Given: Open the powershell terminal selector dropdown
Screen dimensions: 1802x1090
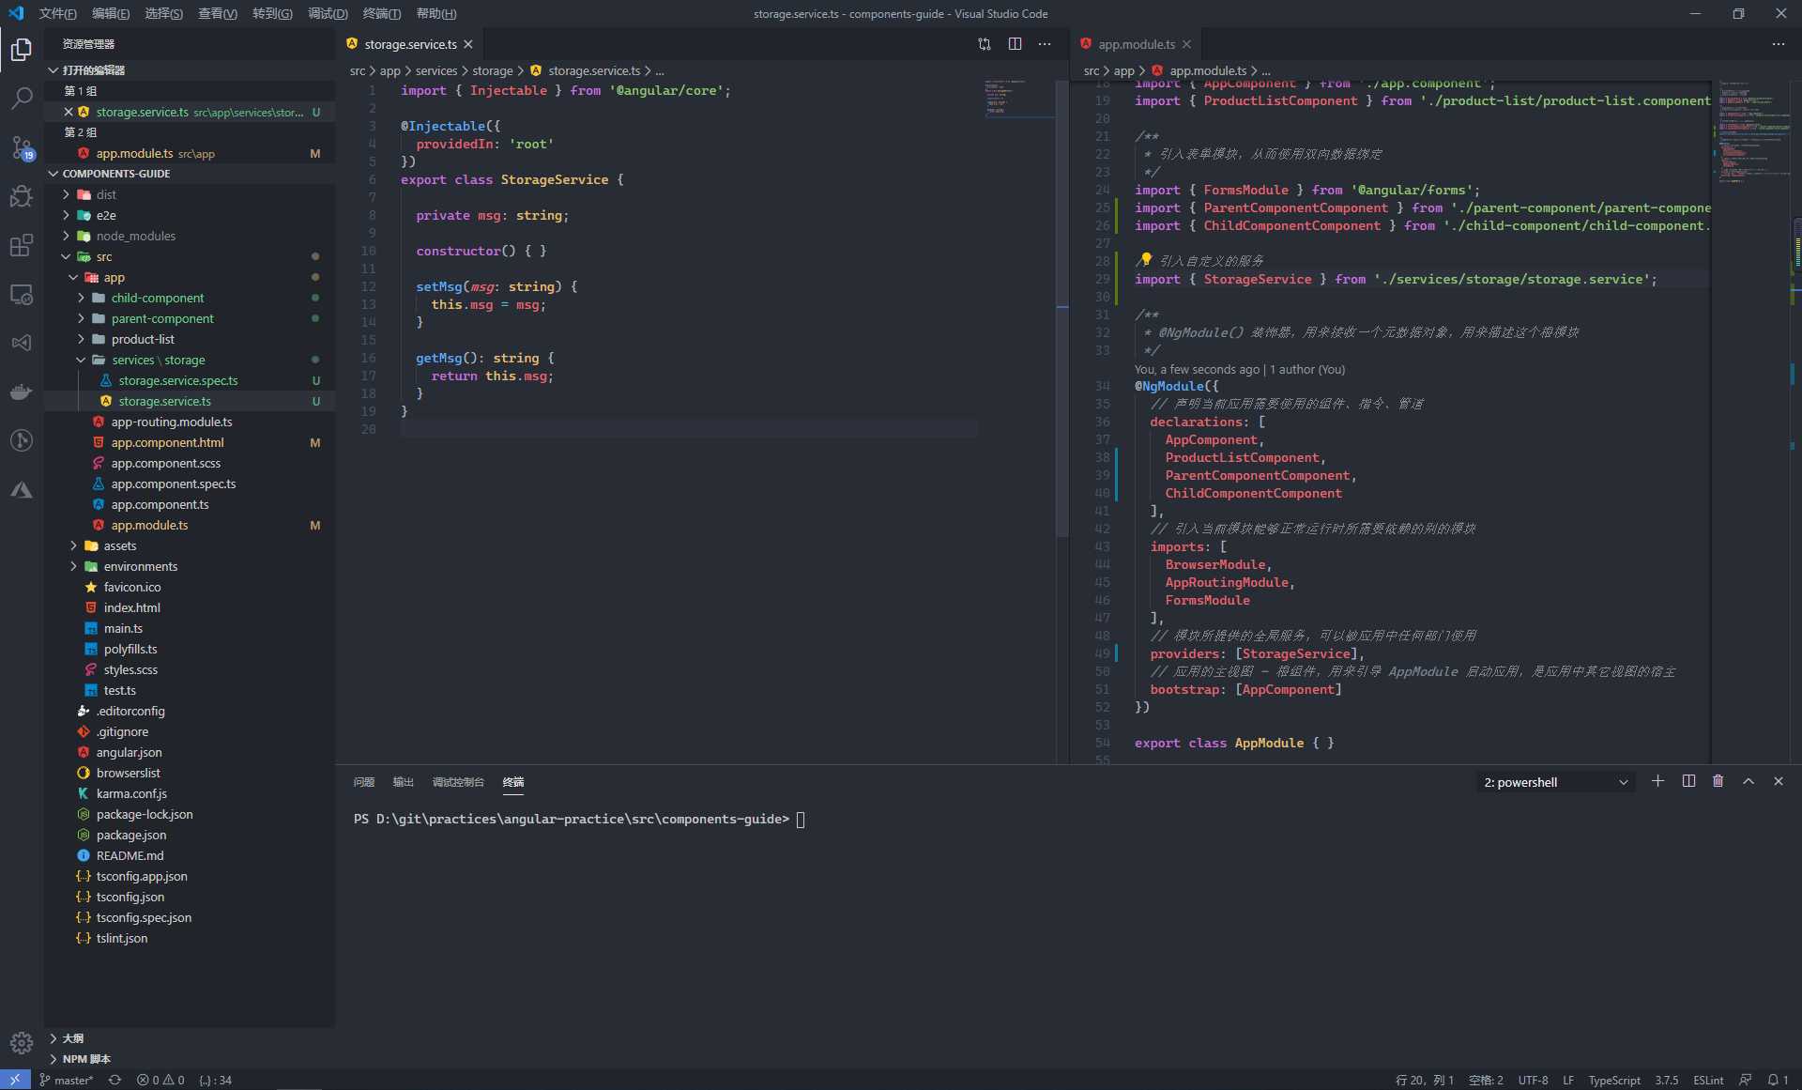Looking at the screenshot, I should coord(1555,782).
